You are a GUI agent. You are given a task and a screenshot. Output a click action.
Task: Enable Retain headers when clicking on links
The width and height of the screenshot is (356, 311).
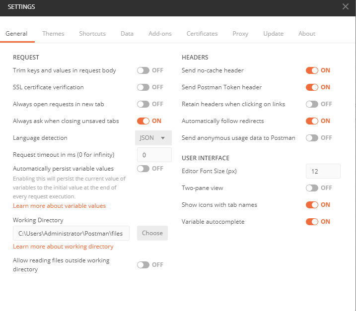coord(312,104)
